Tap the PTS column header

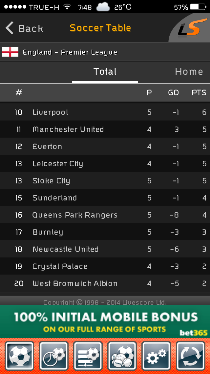[x=199, y=93]
